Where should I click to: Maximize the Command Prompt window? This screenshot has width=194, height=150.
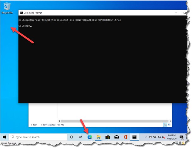(185, 13)
